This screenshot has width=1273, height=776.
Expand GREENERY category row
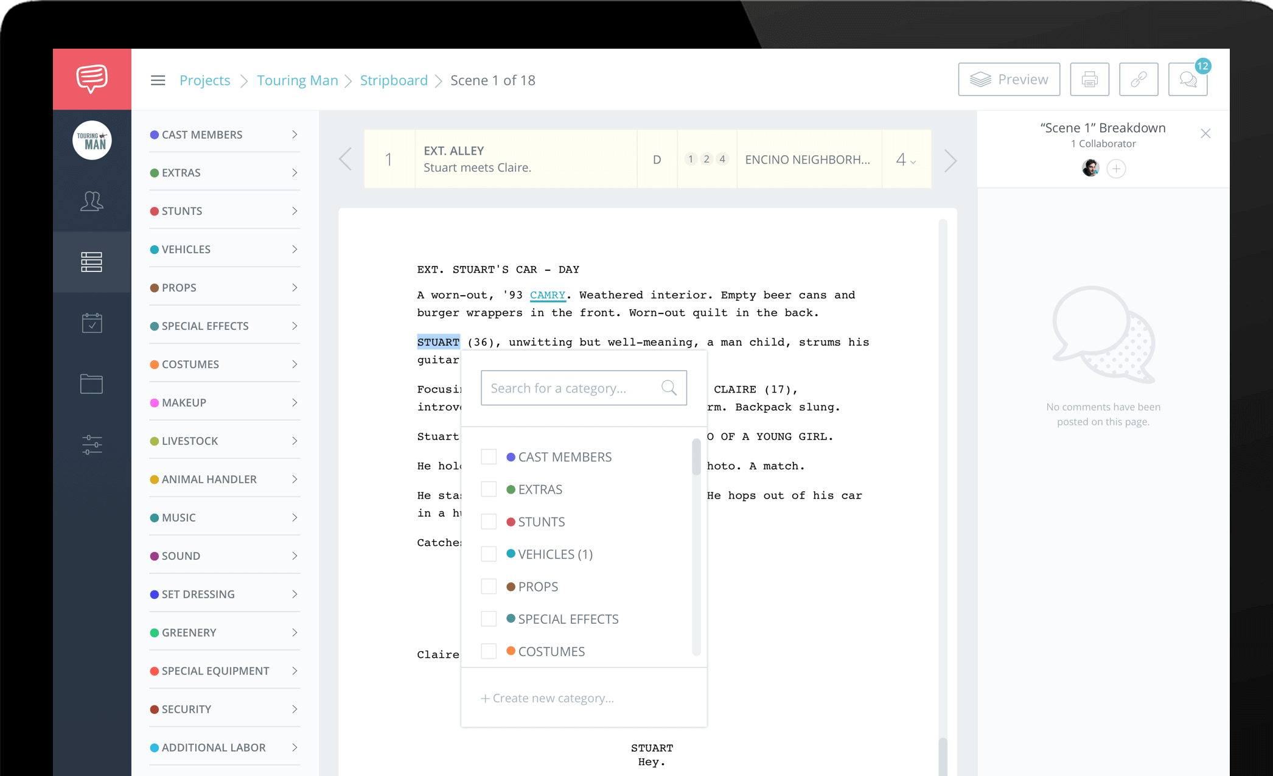pos(225,633)
